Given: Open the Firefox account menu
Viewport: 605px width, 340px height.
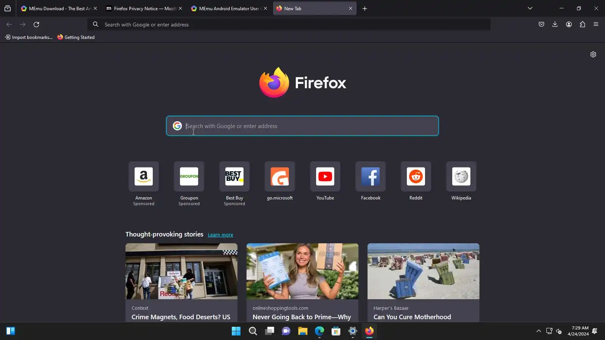Looking at the screenshot, I should 569,25.
